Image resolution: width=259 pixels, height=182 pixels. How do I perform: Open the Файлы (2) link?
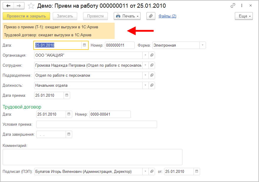pyautogui.click(x=167, y=16)
